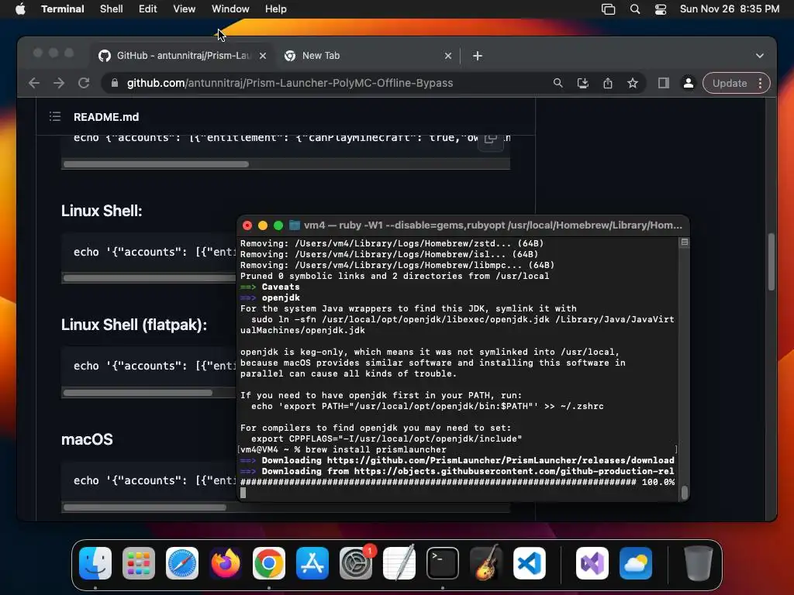
Task: Click scrollbar under top code block
Action: [x=157, y=164]
